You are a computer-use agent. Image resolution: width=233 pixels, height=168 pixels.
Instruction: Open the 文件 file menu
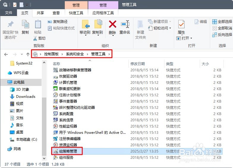pyautogui.click(x=9, y=13)
